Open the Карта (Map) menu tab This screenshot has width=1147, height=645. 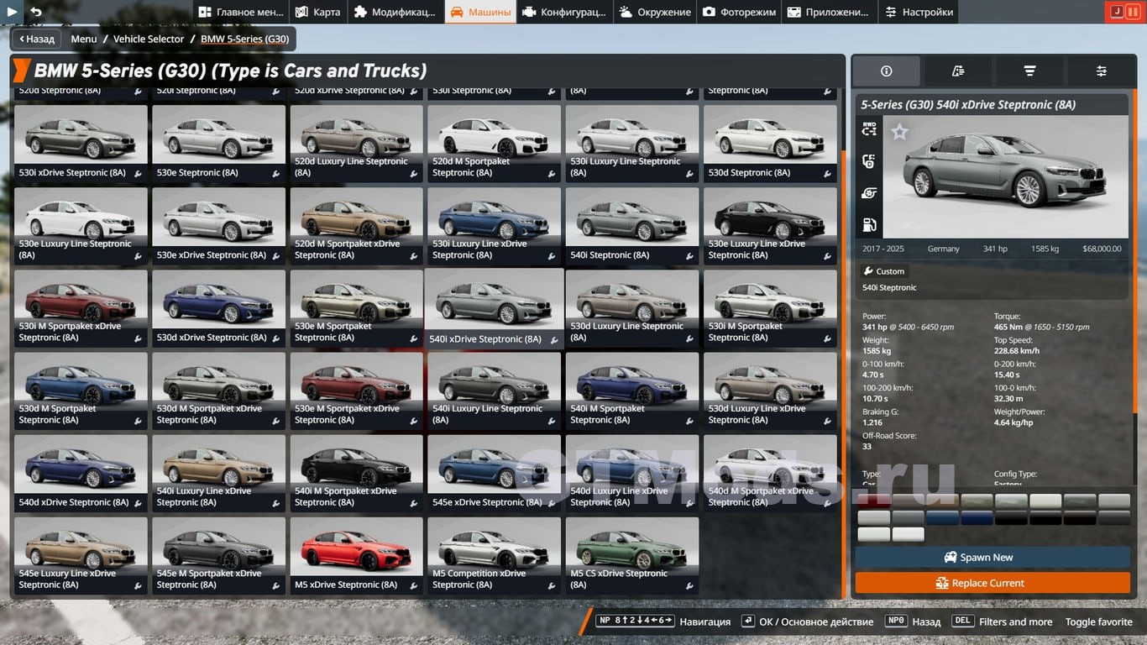pos(317,12)
